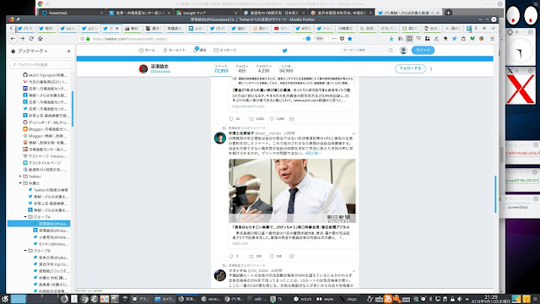Screen dimensions: 540x304
Task: Click the volume icon in system tray
Action: click(459, 299)
